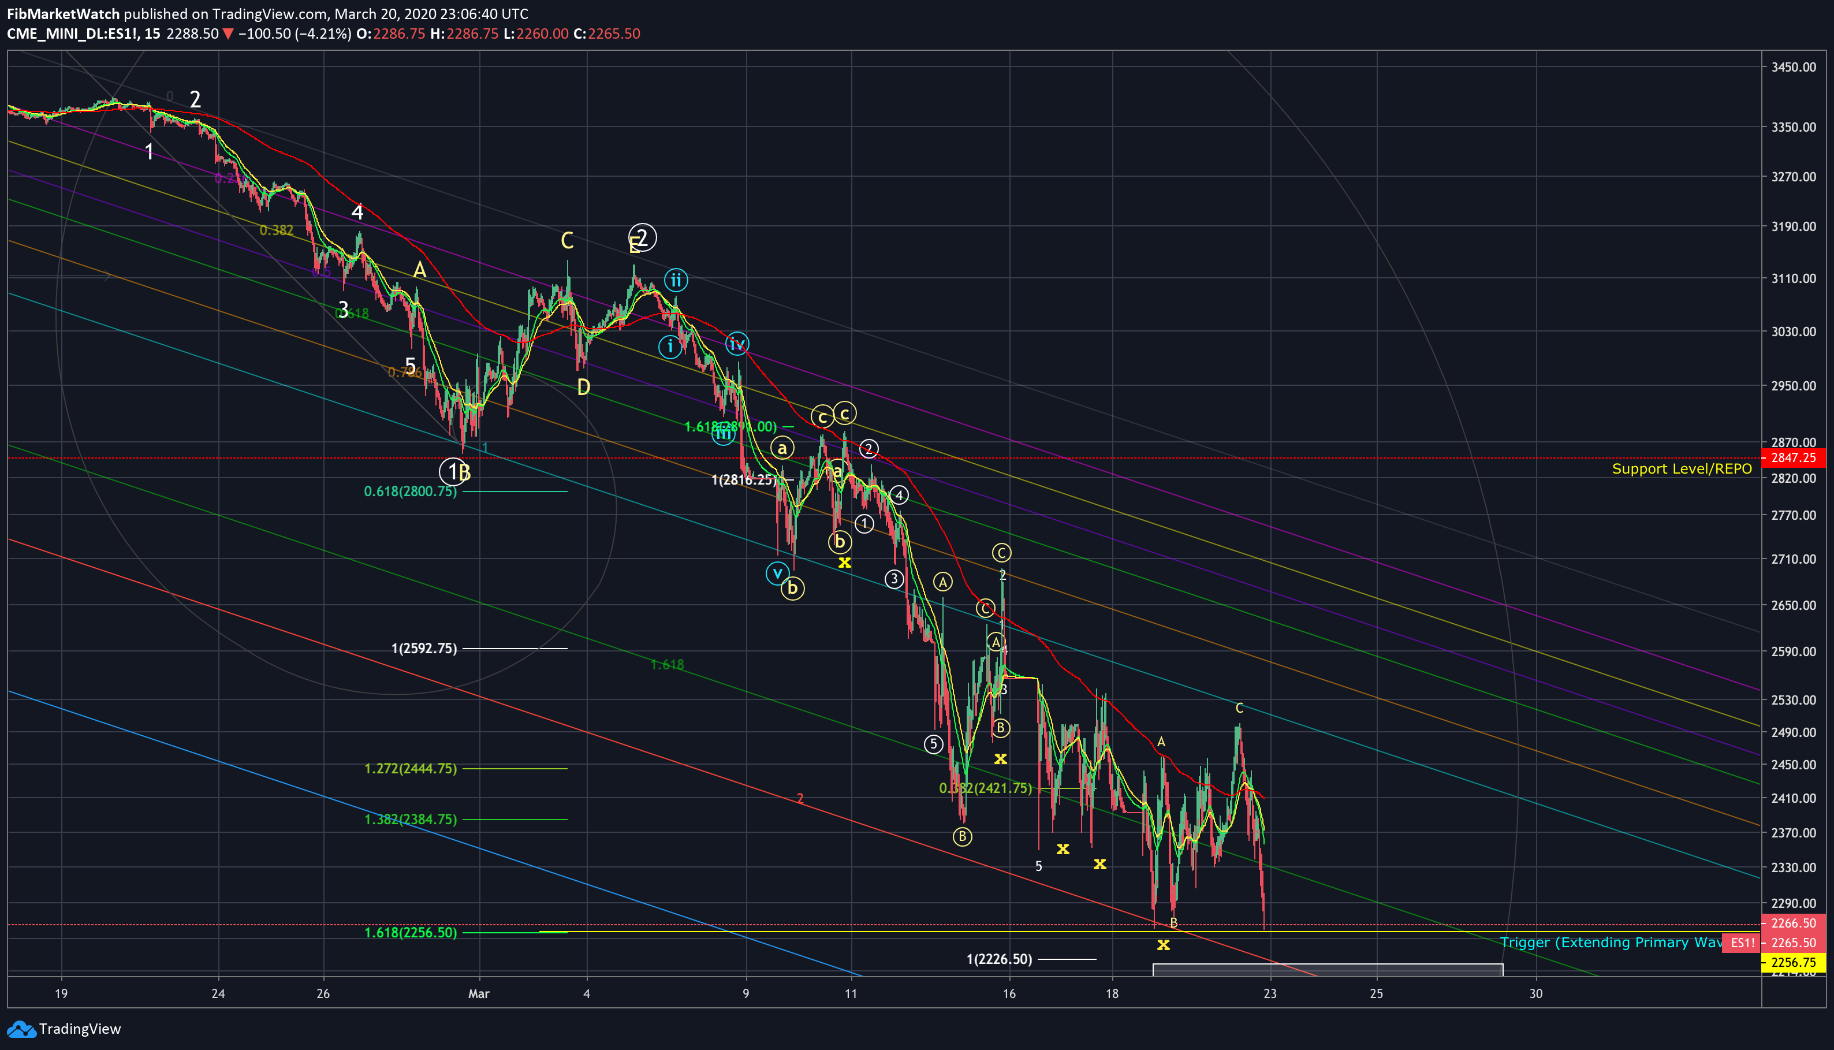
Task: Click the Mar date axis label
Action: click(479, 994)
